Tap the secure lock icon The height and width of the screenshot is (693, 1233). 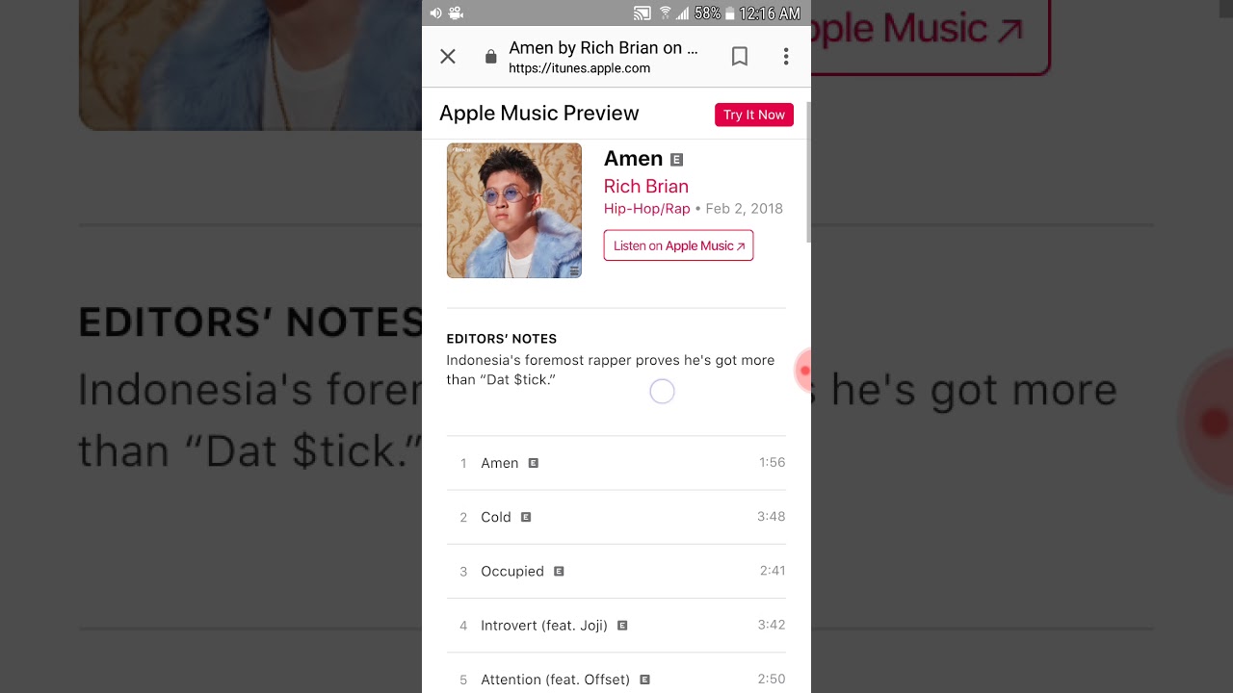click(x=490, y=57)
